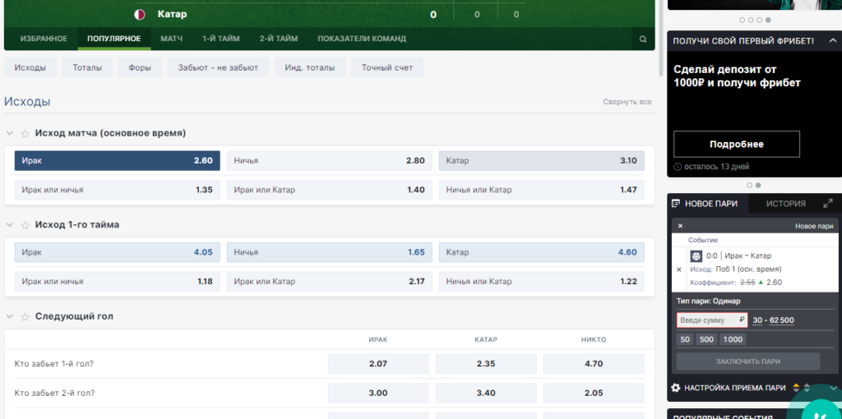Screen dimensions: 842x419
Task: Select the first banner carousel dot
Action: click(743, 20)
